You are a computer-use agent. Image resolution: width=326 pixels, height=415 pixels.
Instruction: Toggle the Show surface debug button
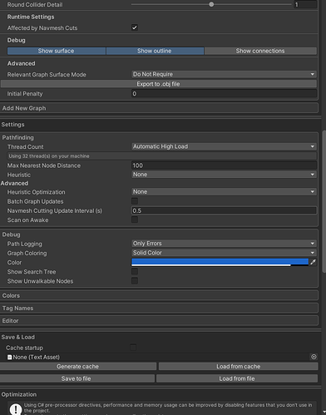pyautogui.click(x=57, y=51)
